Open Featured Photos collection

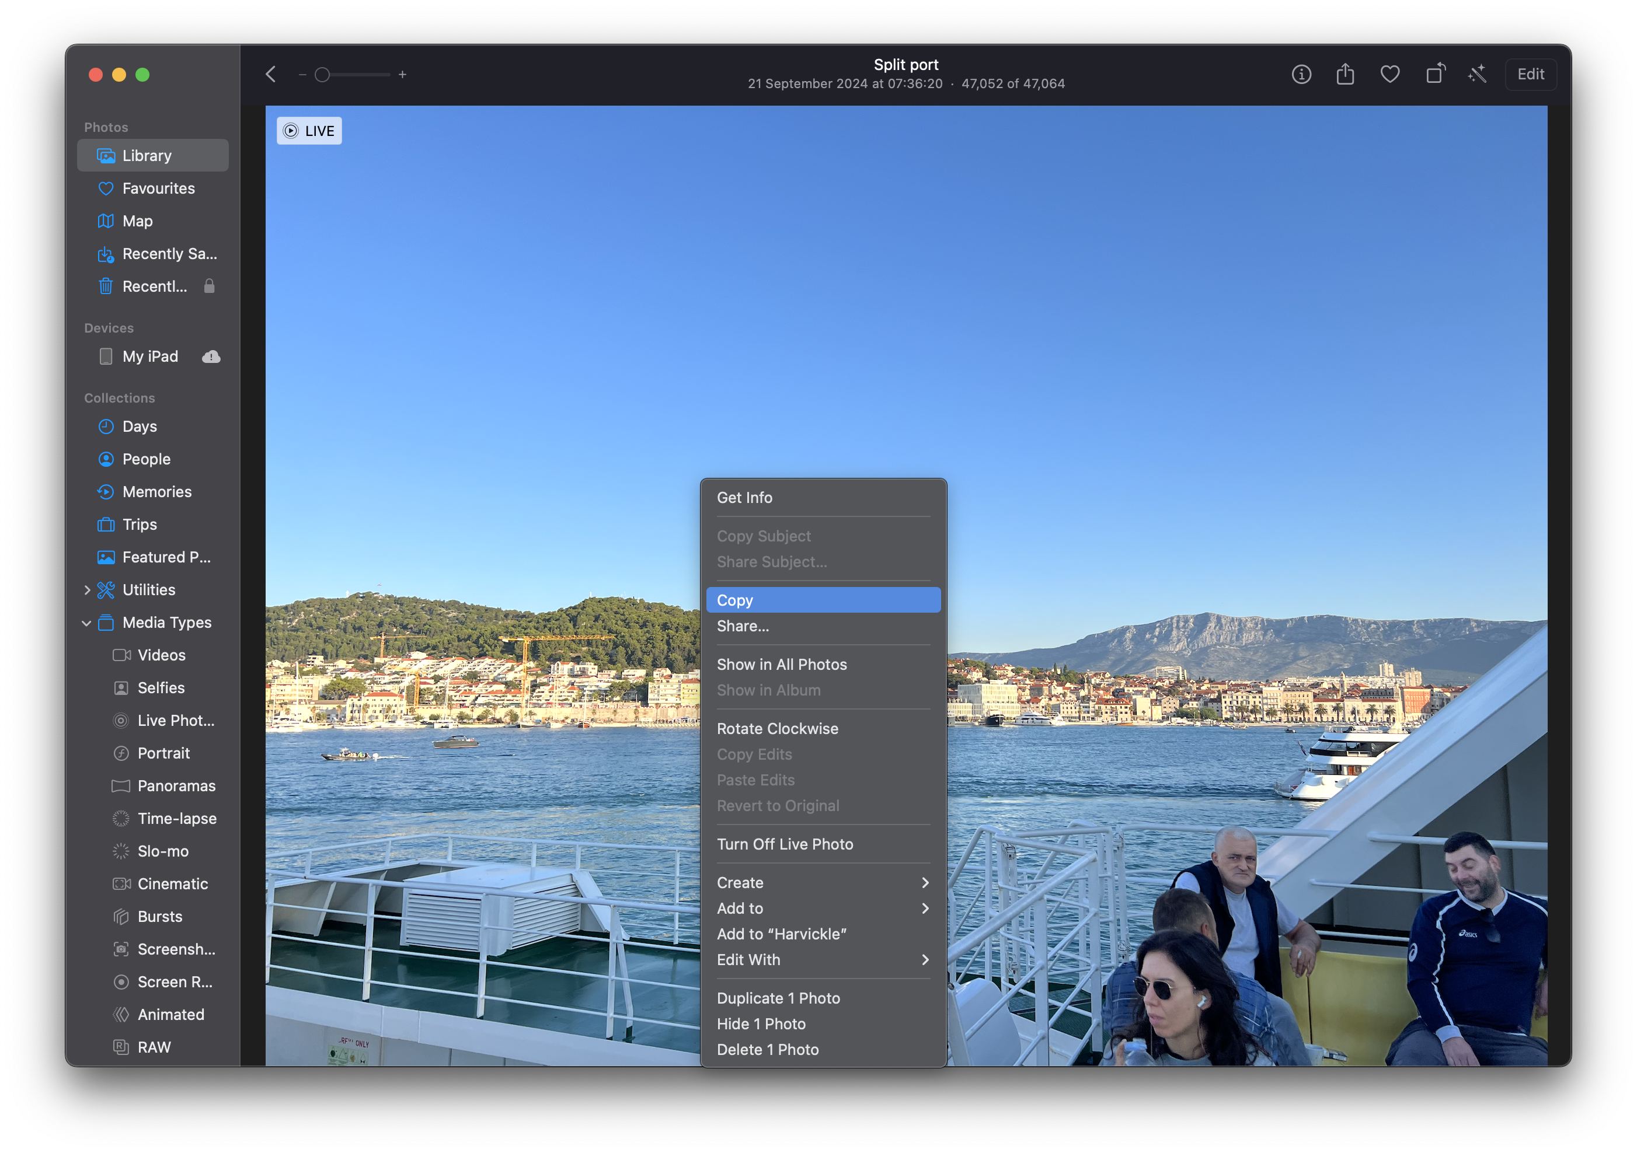152,557
